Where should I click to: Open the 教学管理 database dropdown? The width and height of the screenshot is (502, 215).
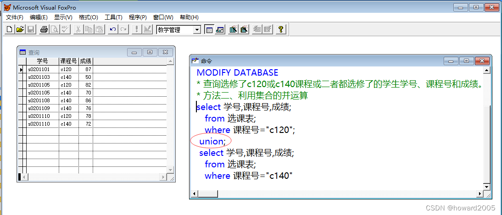[197, 30]
